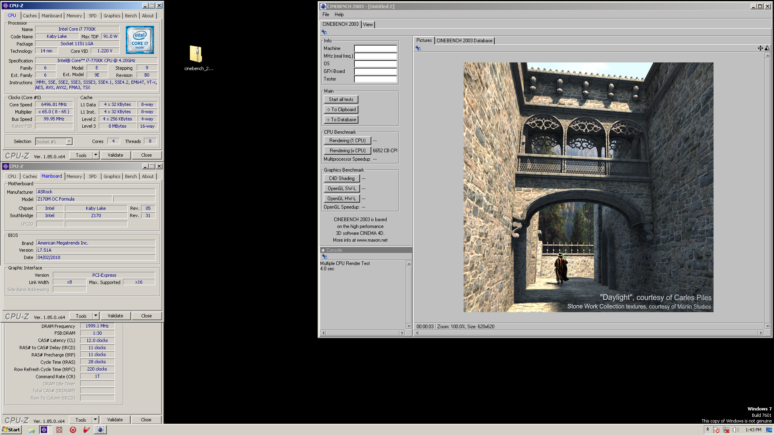Switch to the Memory tab in top CPU-Z

[x=74, y=16]
